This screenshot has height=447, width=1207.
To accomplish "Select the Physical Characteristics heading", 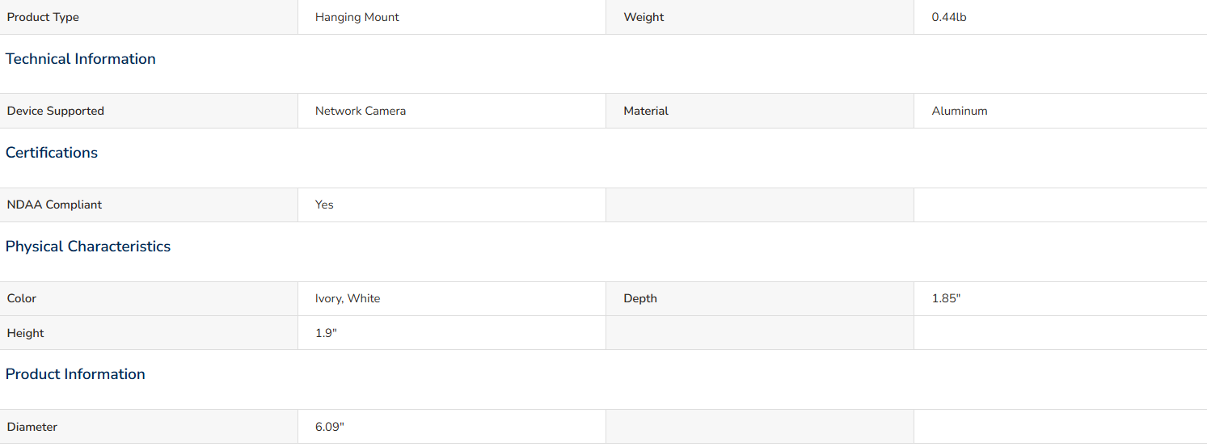I will 88,247.
